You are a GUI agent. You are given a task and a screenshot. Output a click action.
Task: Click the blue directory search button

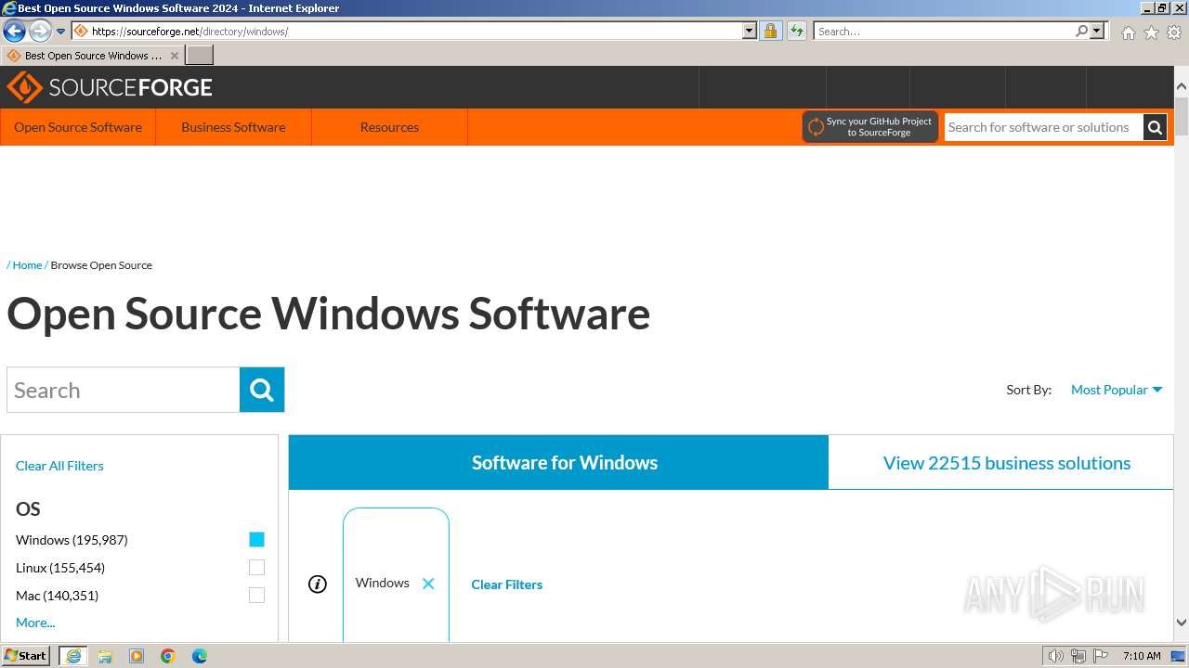click(262, 390)
